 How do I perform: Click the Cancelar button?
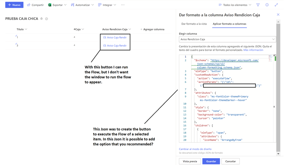(231, 161)
